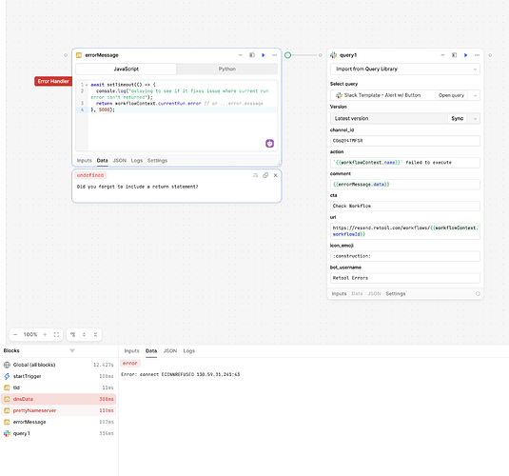Screen dimensions: 509x476
Task: Select dnsData block in Blocks list
Action: click(58, 399)
